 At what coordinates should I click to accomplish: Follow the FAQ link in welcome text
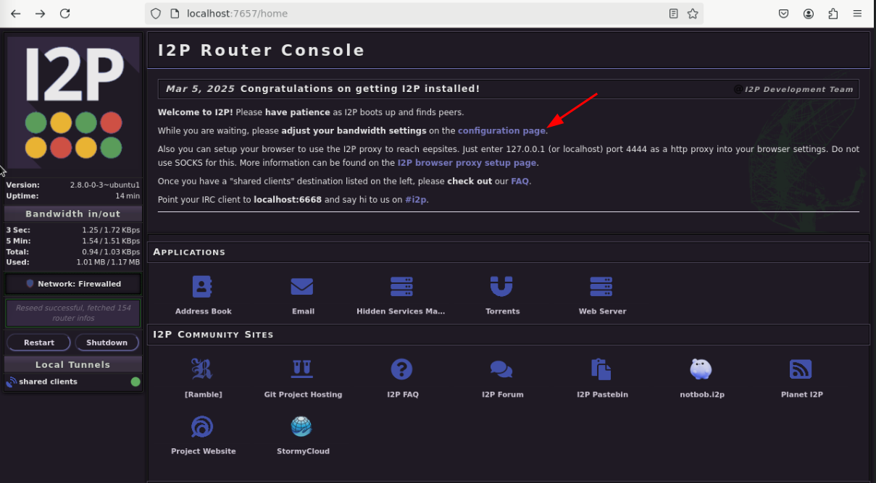[520, 181]
